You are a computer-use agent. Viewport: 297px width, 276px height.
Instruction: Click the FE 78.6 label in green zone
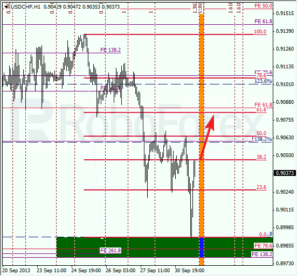coord(263,245)
